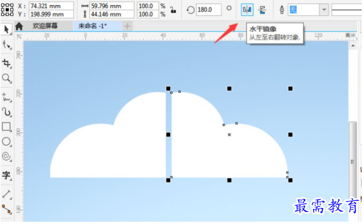Viewport: 364px width, 224px height.
Task: Click the middle-right selection handle
Action: 290,135
